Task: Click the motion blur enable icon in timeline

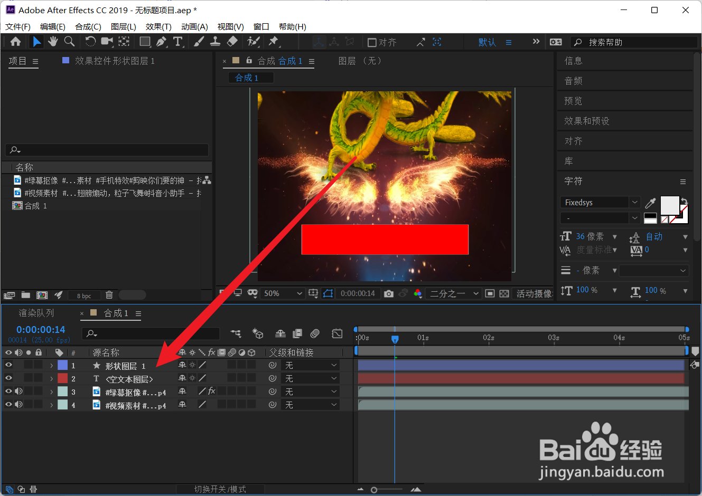Action: [x=315, y=333]
